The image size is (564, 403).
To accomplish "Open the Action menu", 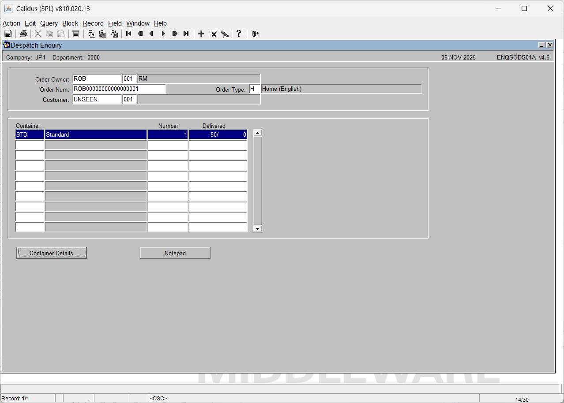I will coord(11,23).
